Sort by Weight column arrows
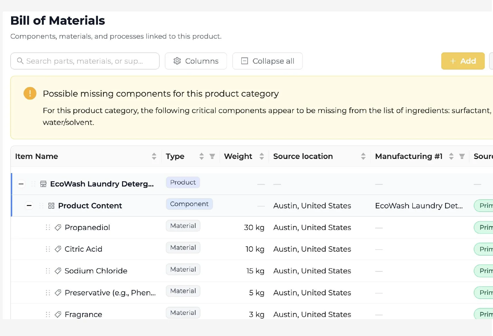This screenshot has height=336, width=493. 262,156
